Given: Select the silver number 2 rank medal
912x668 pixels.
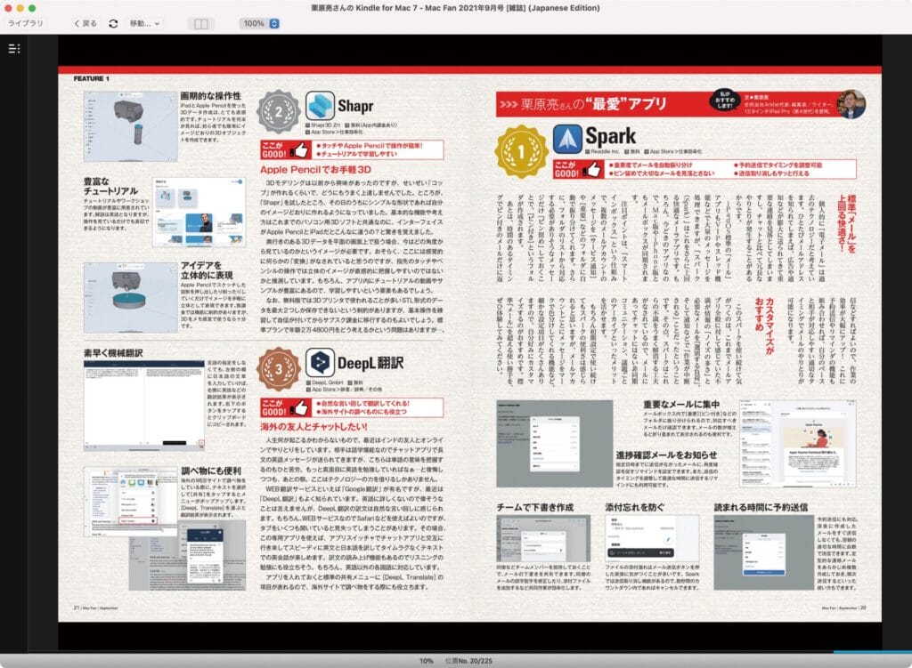Looking at the screenshot, I should point(278,111).
